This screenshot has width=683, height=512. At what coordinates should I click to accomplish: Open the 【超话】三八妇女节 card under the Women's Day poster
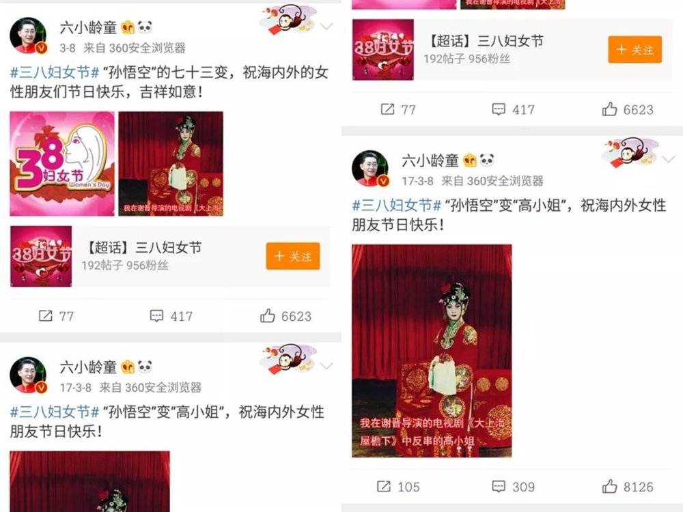pyautogui.click(x=170, y=256)
